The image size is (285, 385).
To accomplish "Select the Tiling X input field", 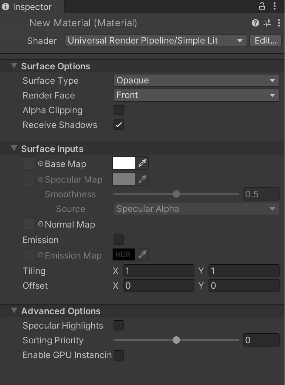I will pyautogui.click(x=158, y=270).
